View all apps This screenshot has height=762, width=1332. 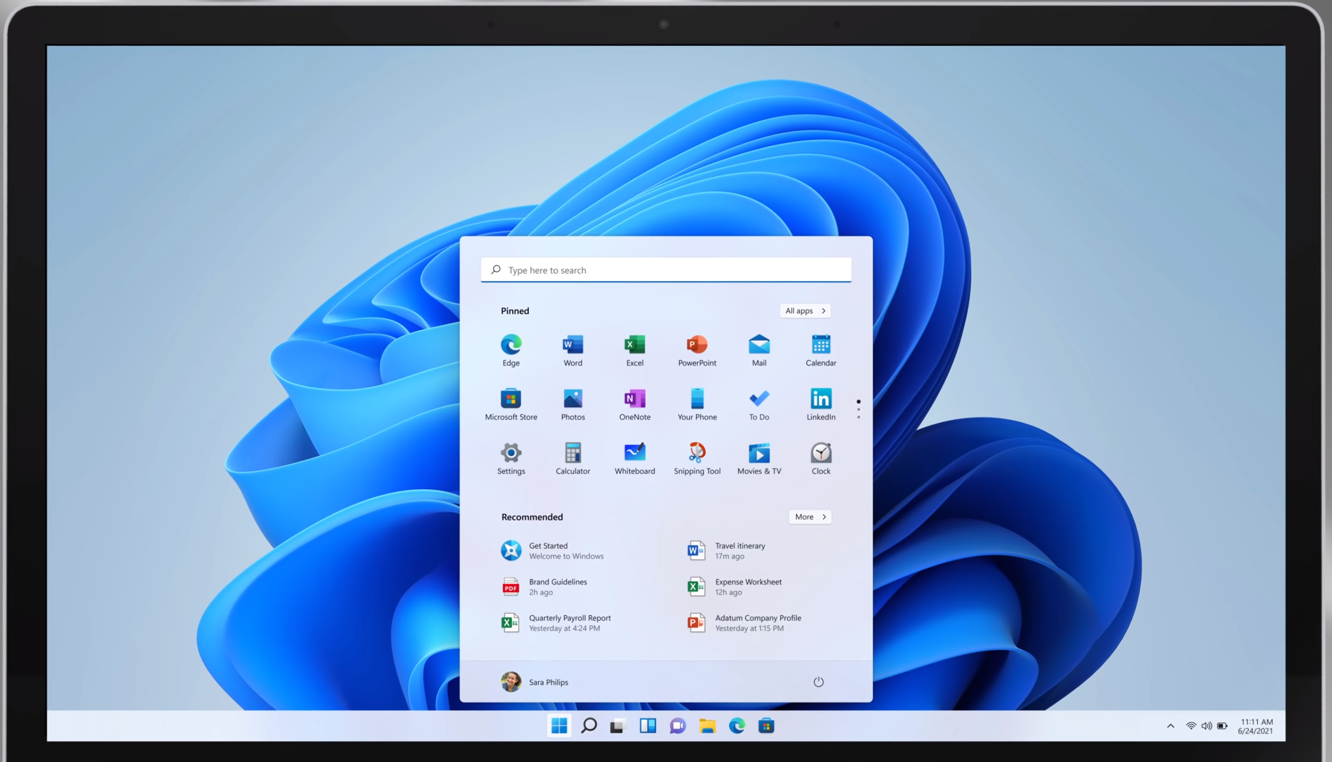[805, 311]
